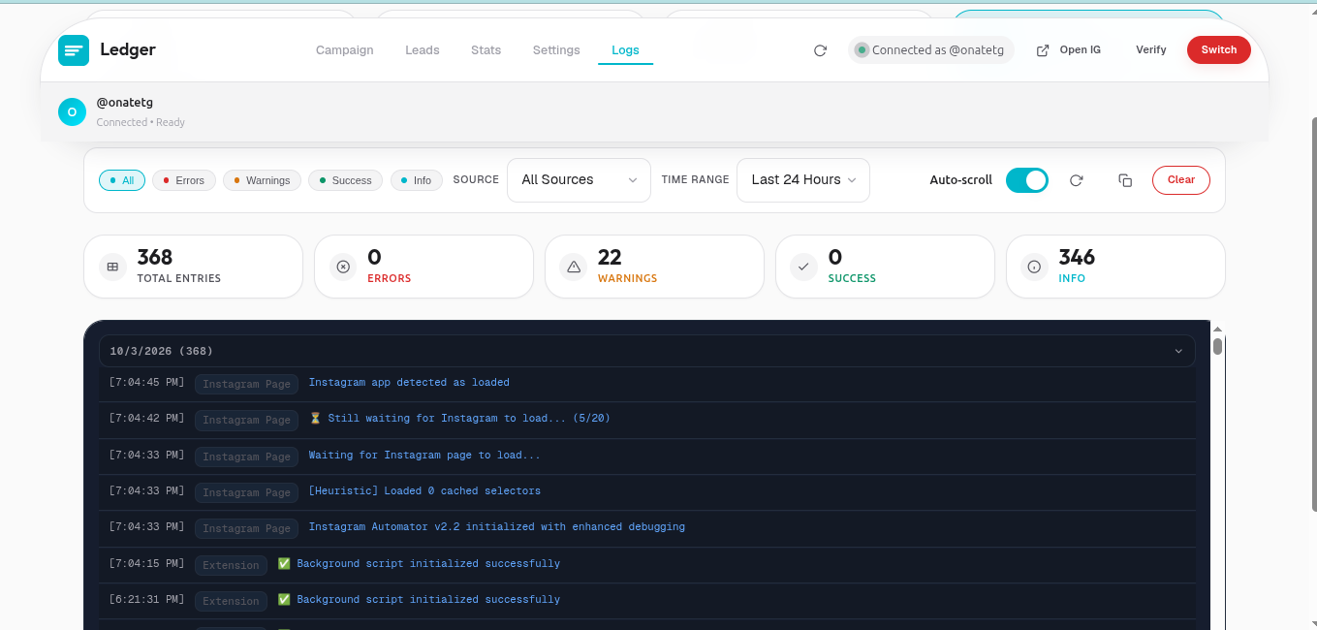Click the 'Connected • Ready' status text
This screenshot has width=1317, height=630.
pyautogui.click(x=141, y=122)
